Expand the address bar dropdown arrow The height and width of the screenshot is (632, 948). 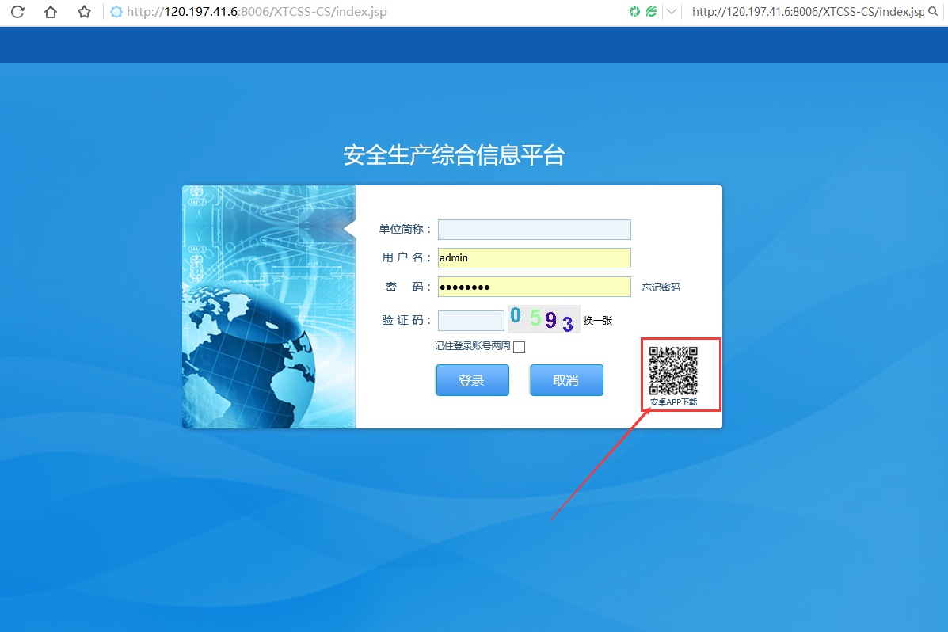coord(671,12)
